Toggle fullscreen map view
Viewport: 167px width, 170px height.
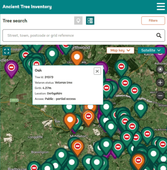7,51
